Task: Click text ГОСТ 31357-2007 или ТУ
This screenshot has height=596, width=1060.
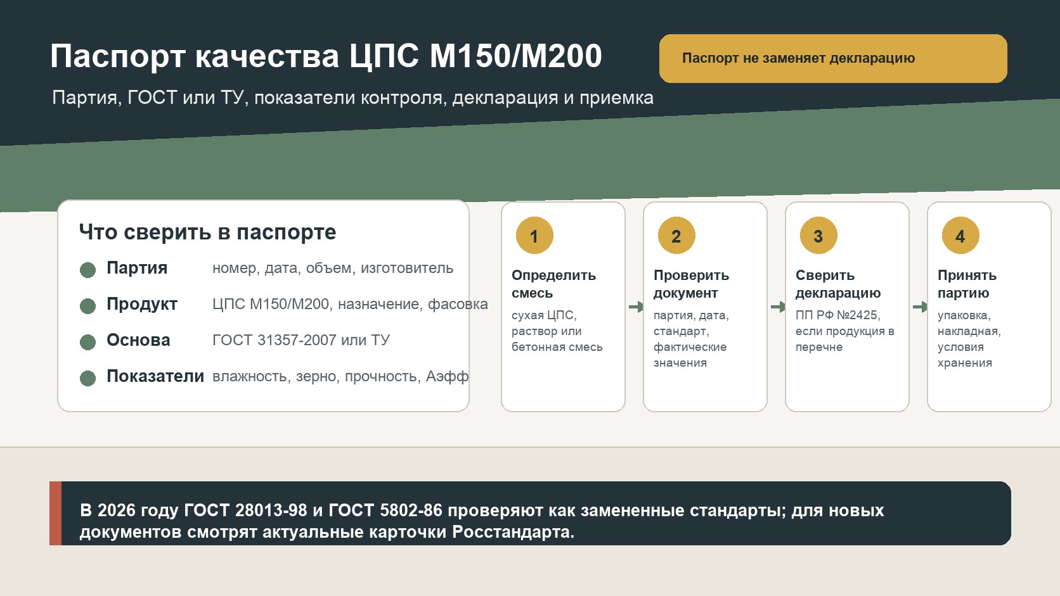Action: click(301, 340)
